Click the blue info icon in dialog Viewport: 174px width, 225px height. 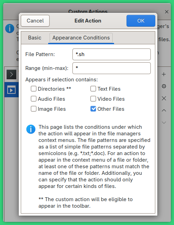coord(31,129)
